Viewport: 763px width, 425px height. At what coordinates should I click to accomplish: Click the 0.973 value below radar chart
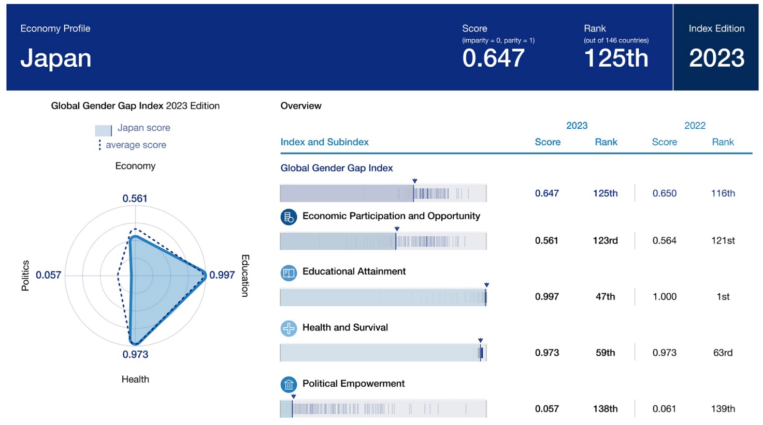click(x=135, y=355)
